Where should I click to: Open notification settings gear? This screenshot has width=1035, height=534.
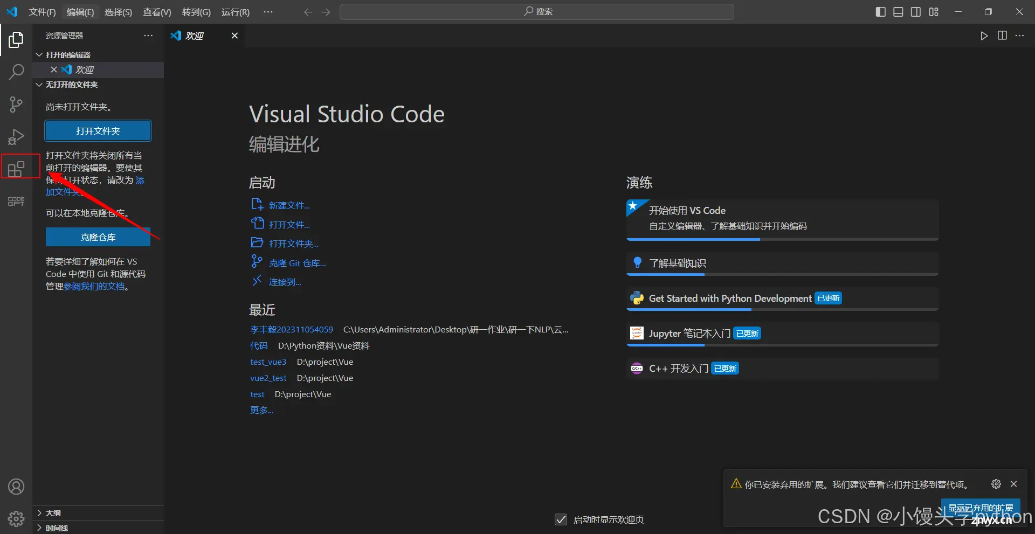[996, 484]
